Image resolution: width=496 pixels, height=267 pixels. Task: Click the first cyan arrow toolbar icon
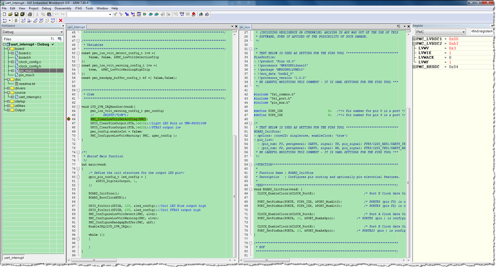click(x=150, y=14)
